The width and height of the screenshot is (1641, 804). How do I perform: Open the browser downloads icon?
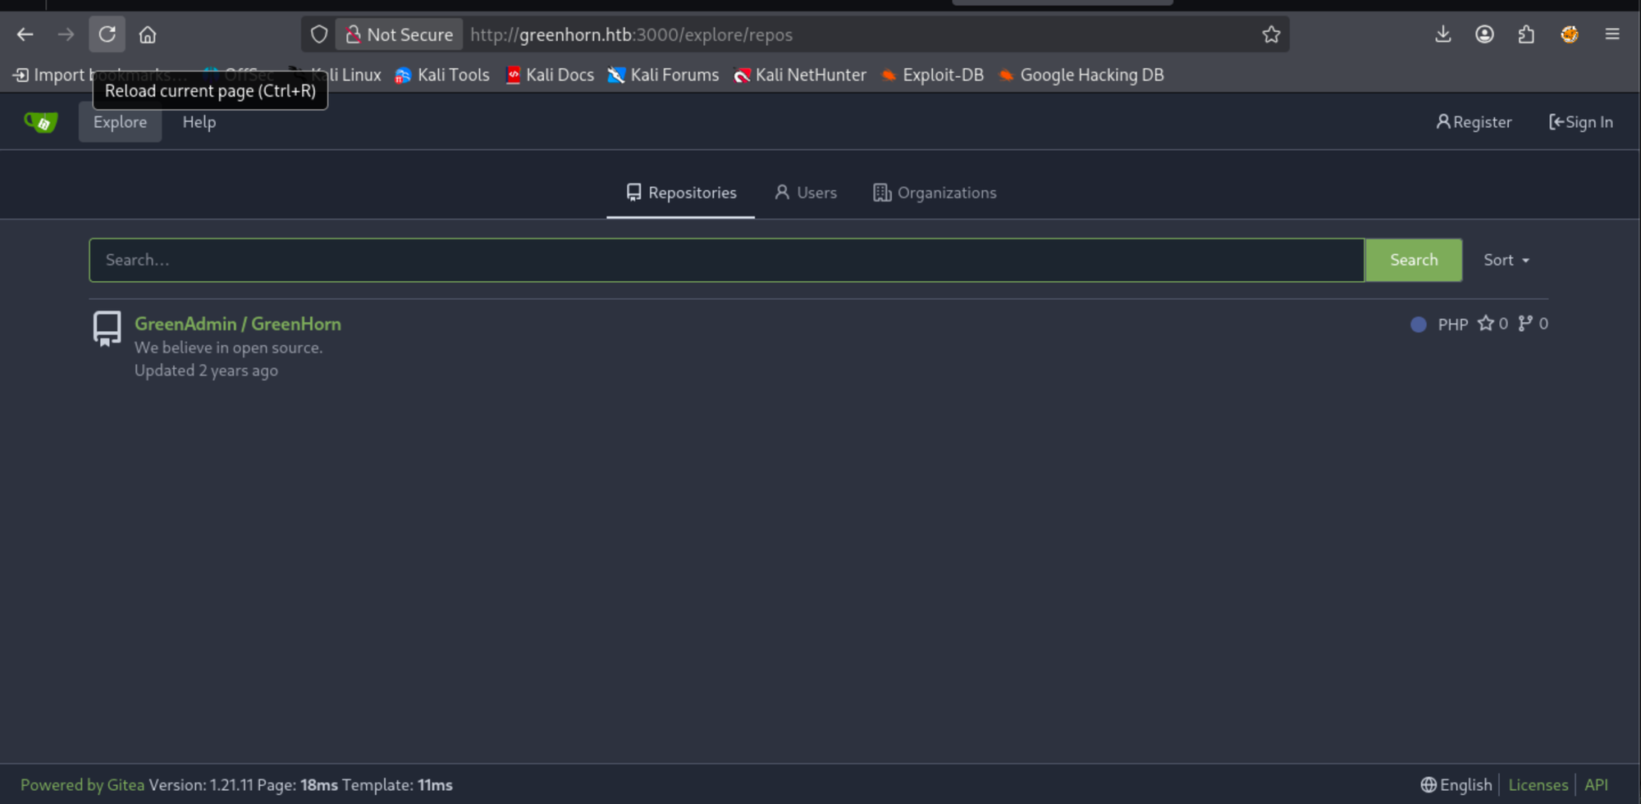pos(1443,34)
